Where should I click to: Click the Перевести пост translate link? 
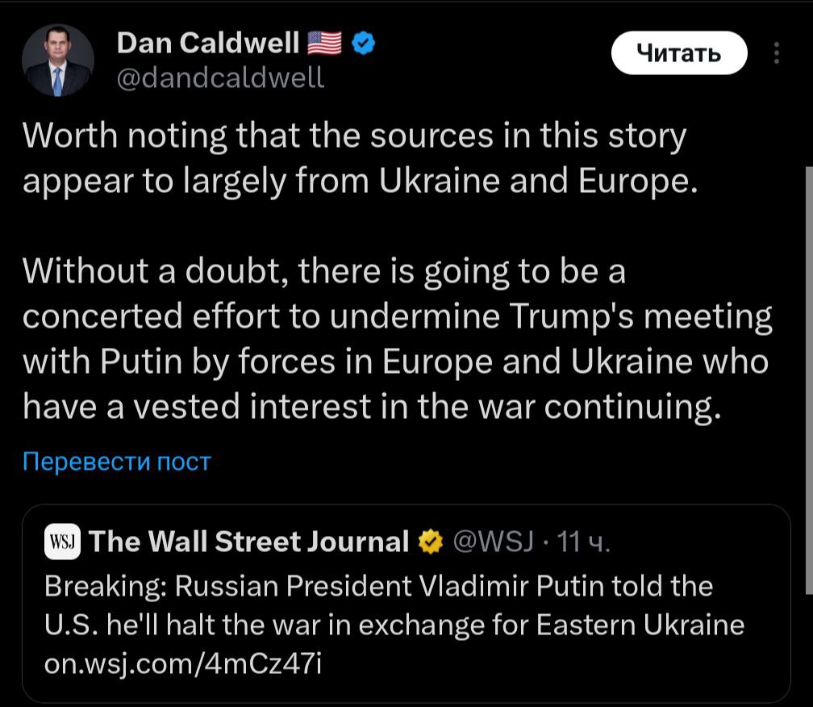pyautogui.click(x=116, y=462)
